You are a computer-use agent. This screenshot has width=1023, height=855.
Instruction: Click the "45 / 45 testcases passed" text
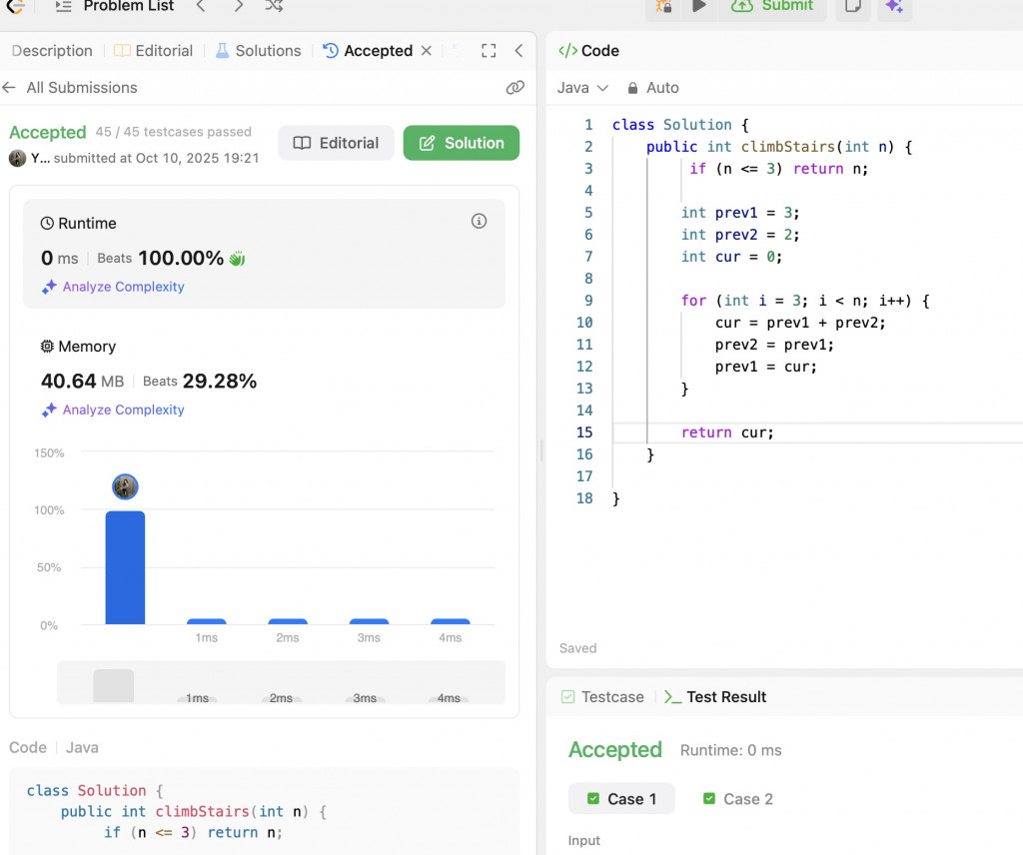coord(174,132)
